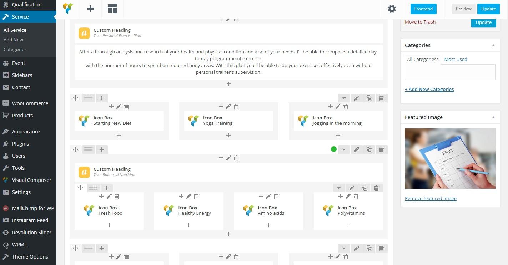This screenshot has height=265, width=508.
Task: Click the Add New Categories link
Action: (429, 89)
